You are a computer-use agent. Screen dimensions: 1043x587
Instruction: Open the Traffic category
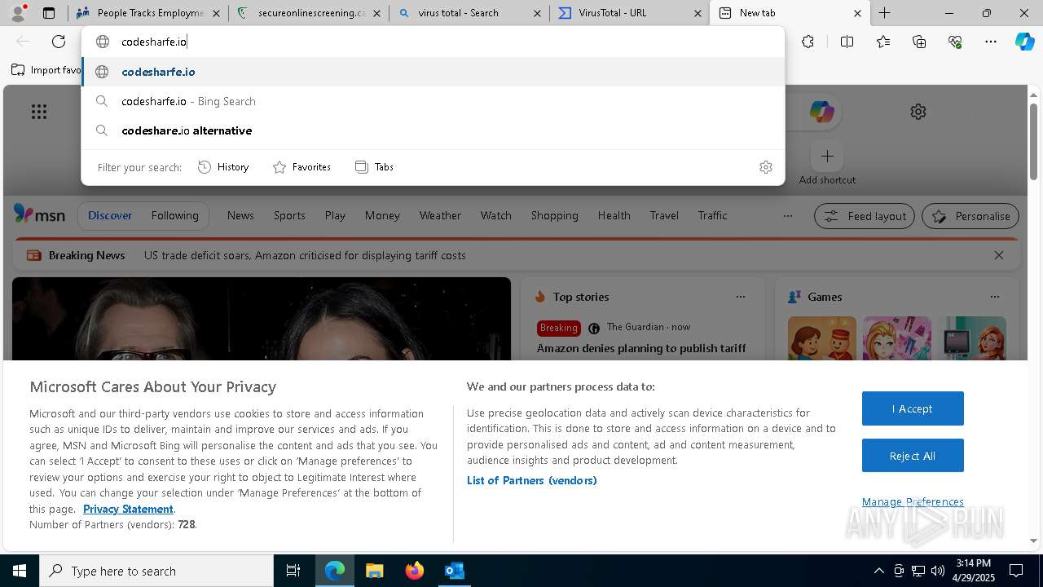pyautogui.click(x=712, y=216)
